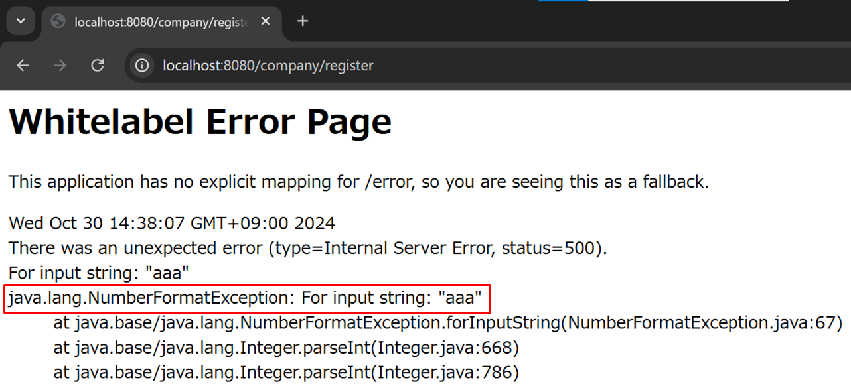Click the Integer.parseInt(Integer.java:786) stack line
851x388 pixels.
[x=286, y=372]
